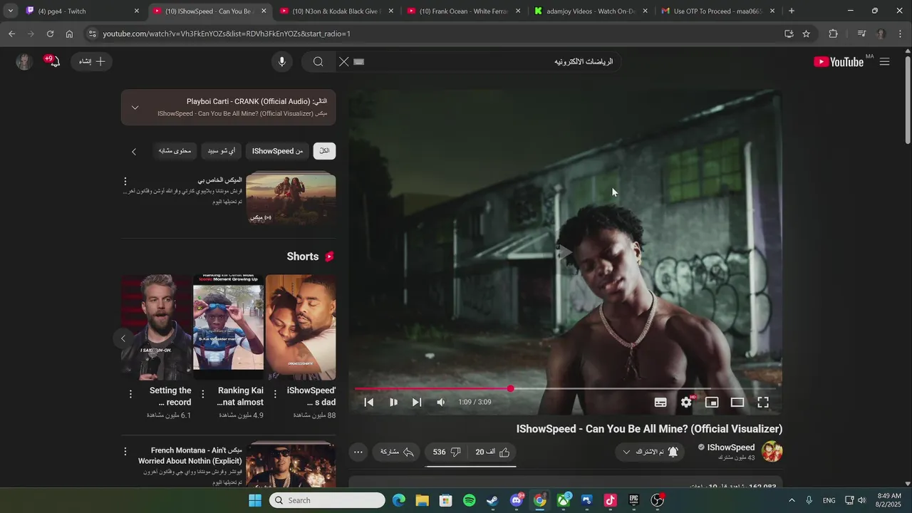912x513 pixels.
Task: Select the 'أي شو سبيد' filter chip
Action: click(x=222, y=151)
